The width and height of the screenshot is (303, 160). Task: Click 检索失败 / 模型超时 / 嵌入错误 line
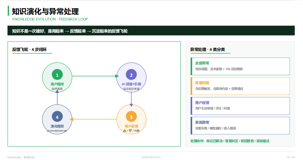coord(215,128)
